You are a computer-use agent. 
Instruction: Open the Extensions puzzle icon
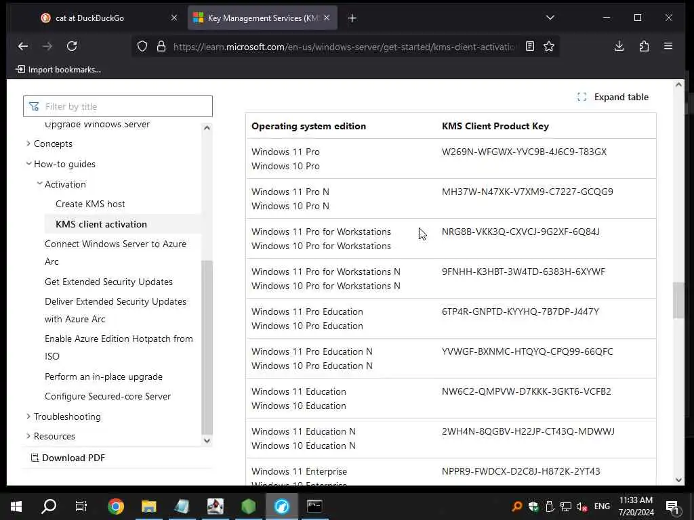(644, 46)
